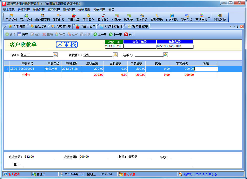Open 库存调拨 toolbar icon
The image size is (247, 179).
tap(103, 17)
